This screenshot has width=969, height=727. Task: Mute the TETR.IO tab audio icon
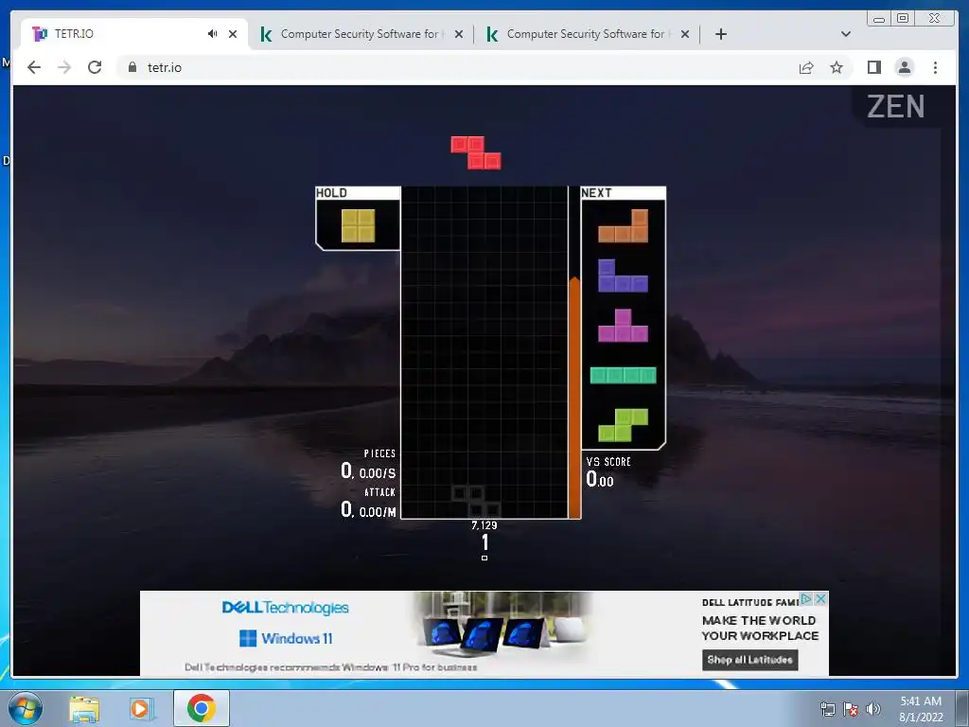click(x=213, y=34)
